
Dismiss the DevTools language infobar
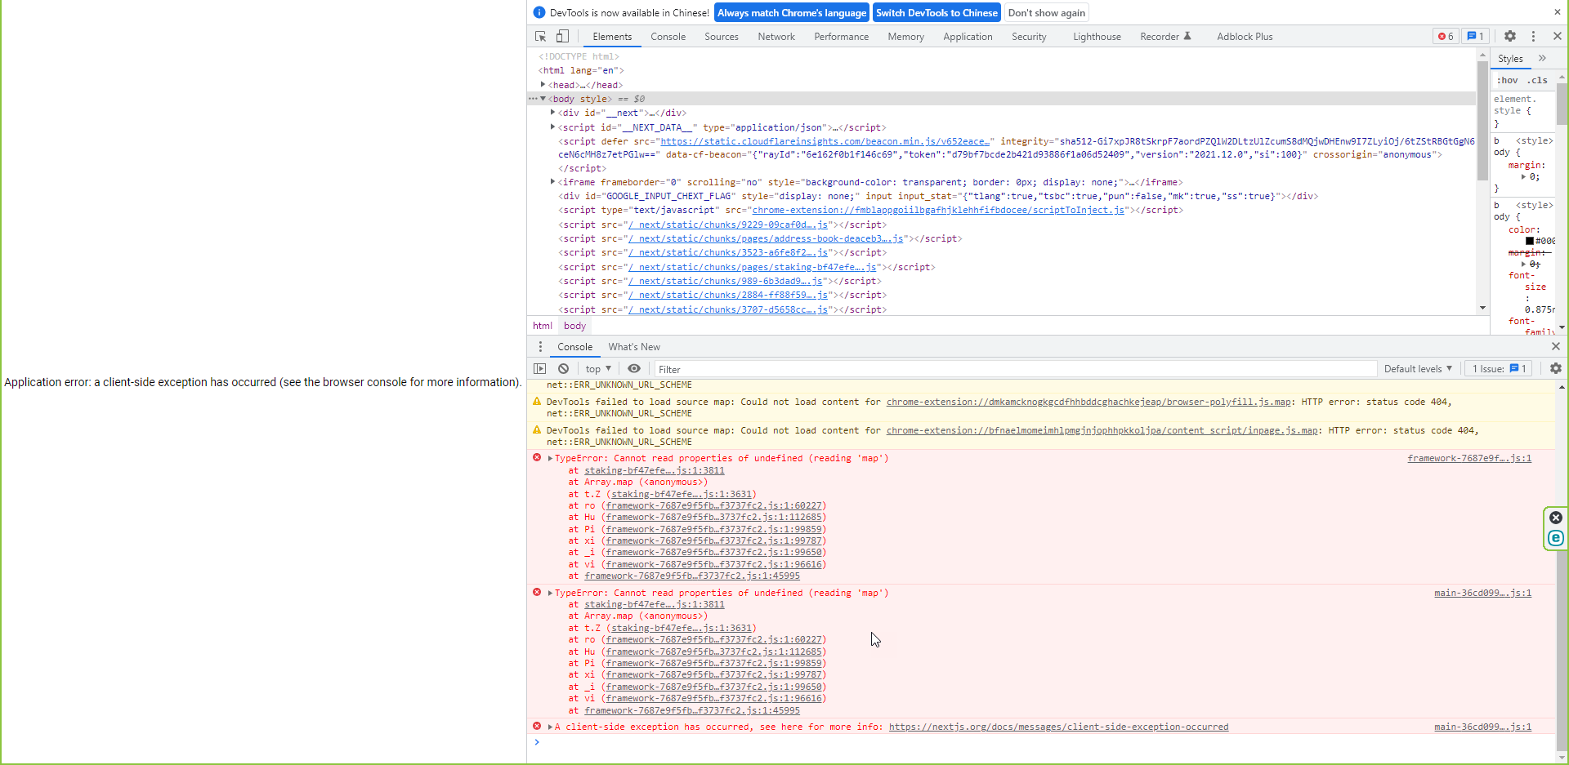[x=1557, y=12]
